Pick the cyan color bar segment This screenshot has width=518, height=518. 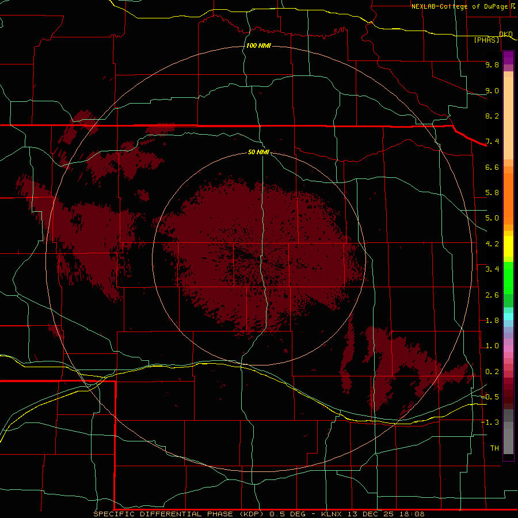508,317
